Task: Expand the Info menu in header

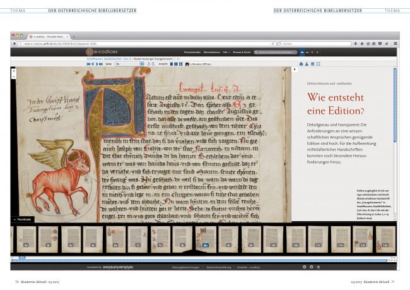Action: [226, 51]
